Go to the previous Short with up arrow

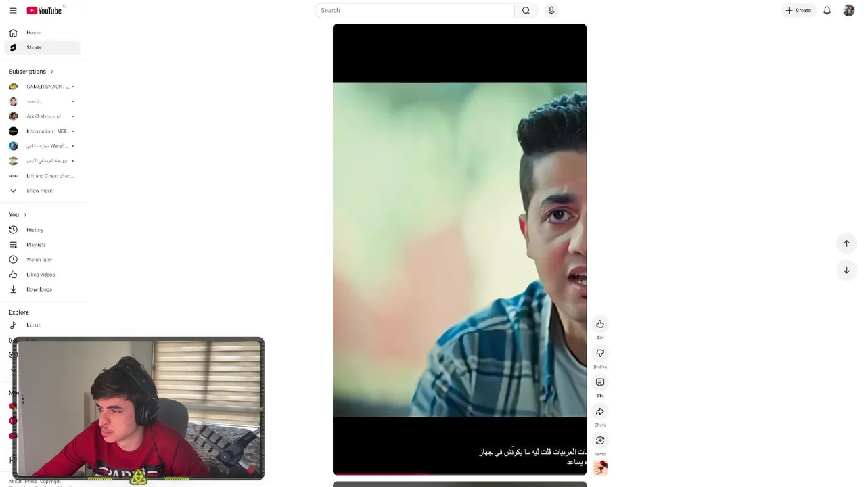pyautogui.click(x=846, y=243)
